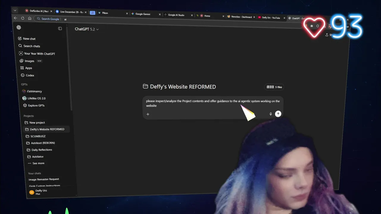Click the Projects section header
This screenshot has height=214, width=381.
coord(29,116)
